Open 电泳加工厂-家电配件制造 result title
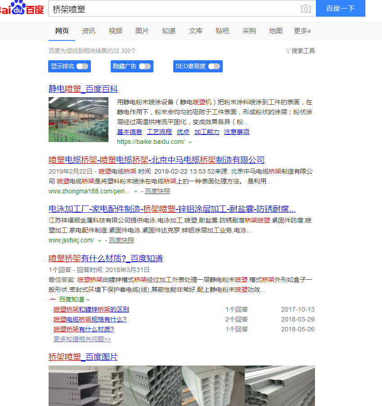382x406 pixels. click(x=172, y=209)
